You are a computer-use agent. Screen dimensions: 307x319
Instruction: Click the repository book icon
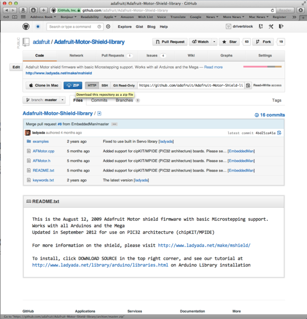coord(26,42)
